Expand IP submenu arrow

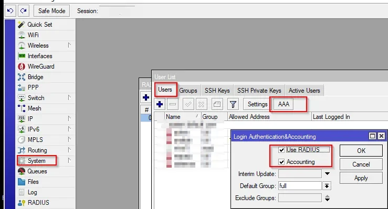69,119
